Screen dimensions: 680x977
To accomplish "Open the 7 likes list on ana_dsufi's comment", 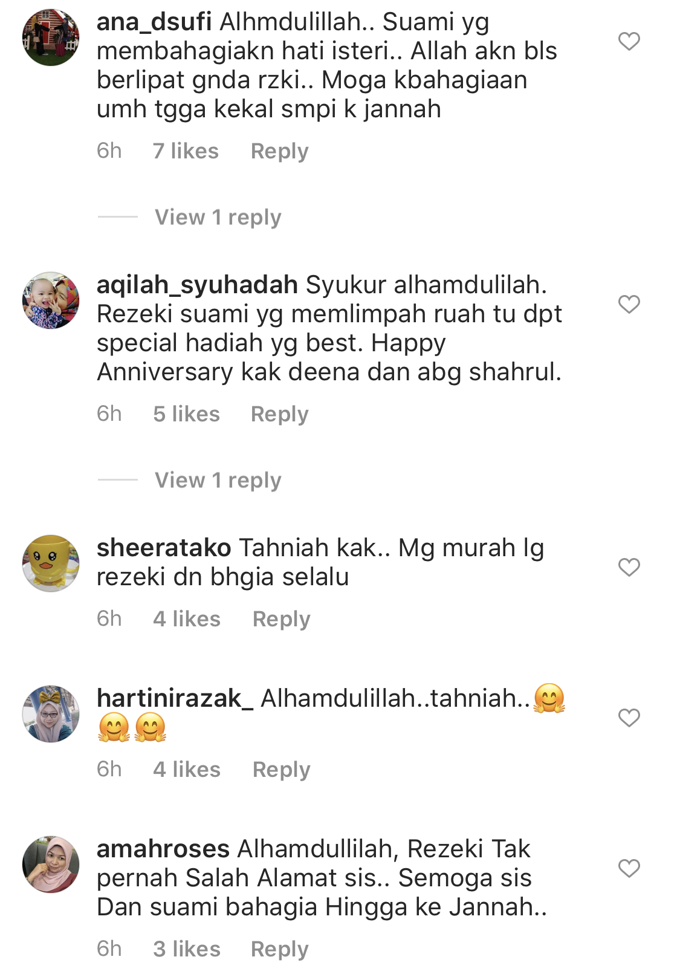I will (x=186, y=151).
